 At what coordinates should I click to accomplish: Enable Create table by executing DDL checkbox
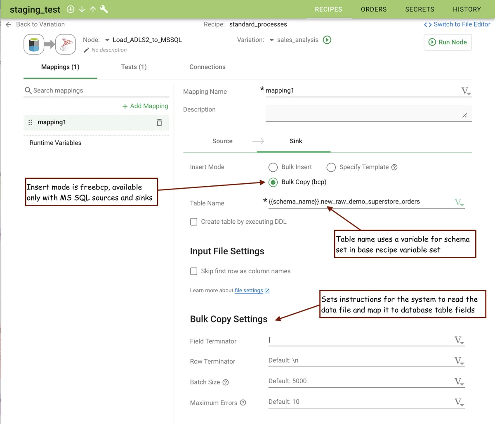pos(194,222)
